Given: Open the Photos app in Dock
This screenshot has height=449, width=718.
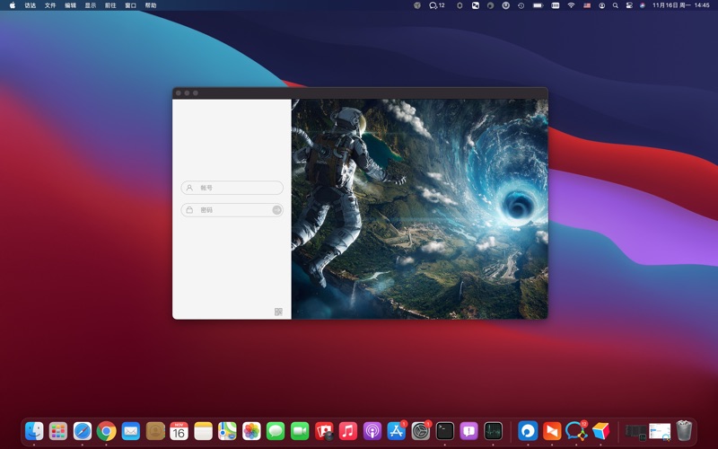Looking at the screenshot, I should (251, 431).
